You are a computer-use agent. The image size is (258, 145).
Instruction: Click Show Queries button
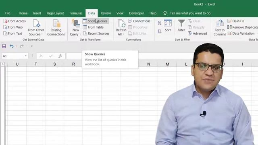click(96, 21)
